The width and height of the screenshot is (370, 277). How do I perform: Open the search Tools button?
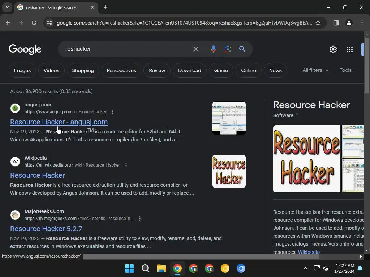pyautogui.click(x=346, y=70)
